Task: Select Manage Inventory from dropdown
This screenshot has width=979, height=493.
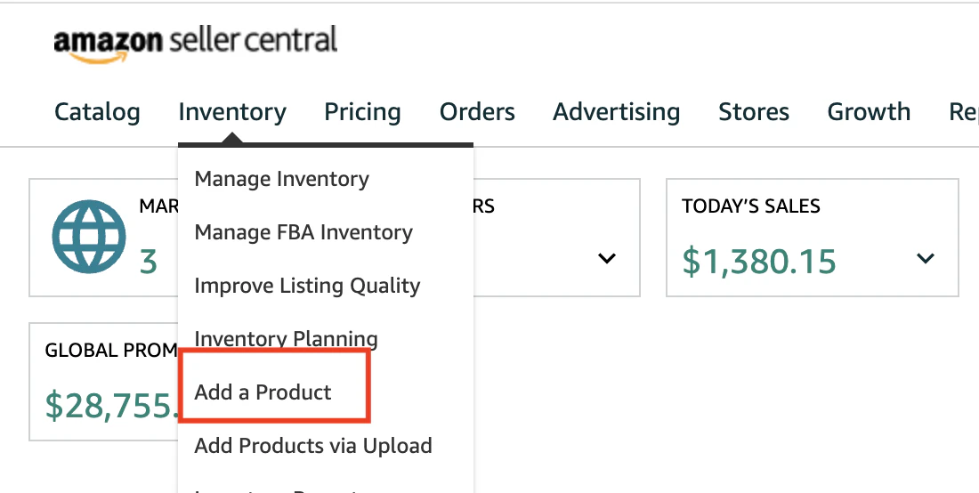Action: 281,179
